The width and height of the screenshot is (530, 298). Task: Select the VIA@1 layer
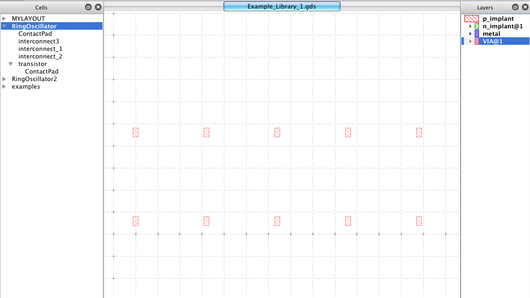[493, 41]
